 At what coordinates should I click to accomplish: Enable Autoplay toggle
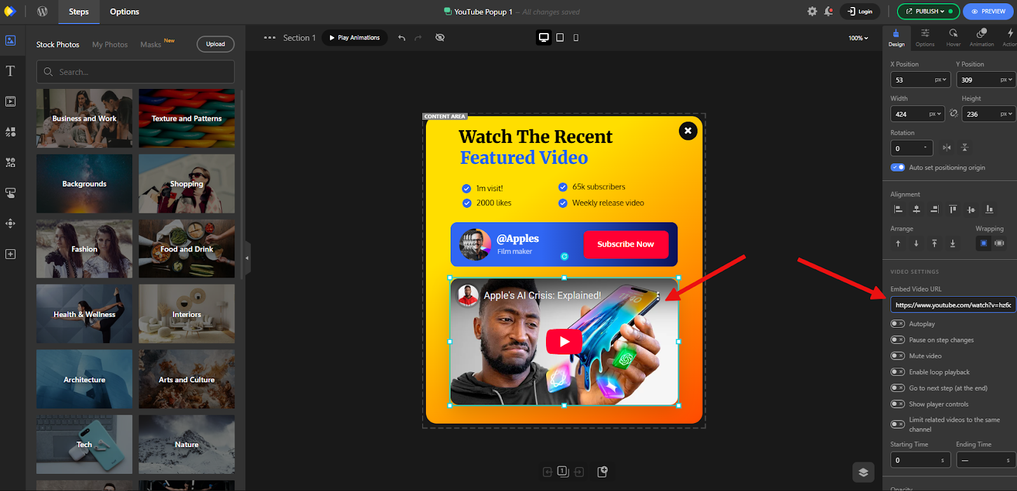[x=898, y=324]
